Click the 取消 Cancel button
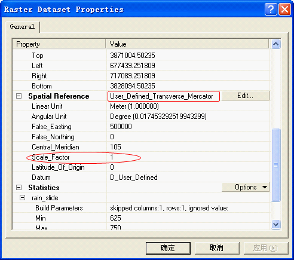 tap(217, 248)
